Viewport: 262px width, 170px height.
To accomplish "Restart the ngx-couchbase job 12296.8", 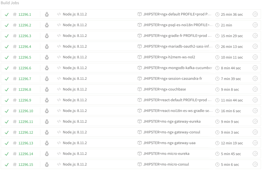I will tap(255, 89).
